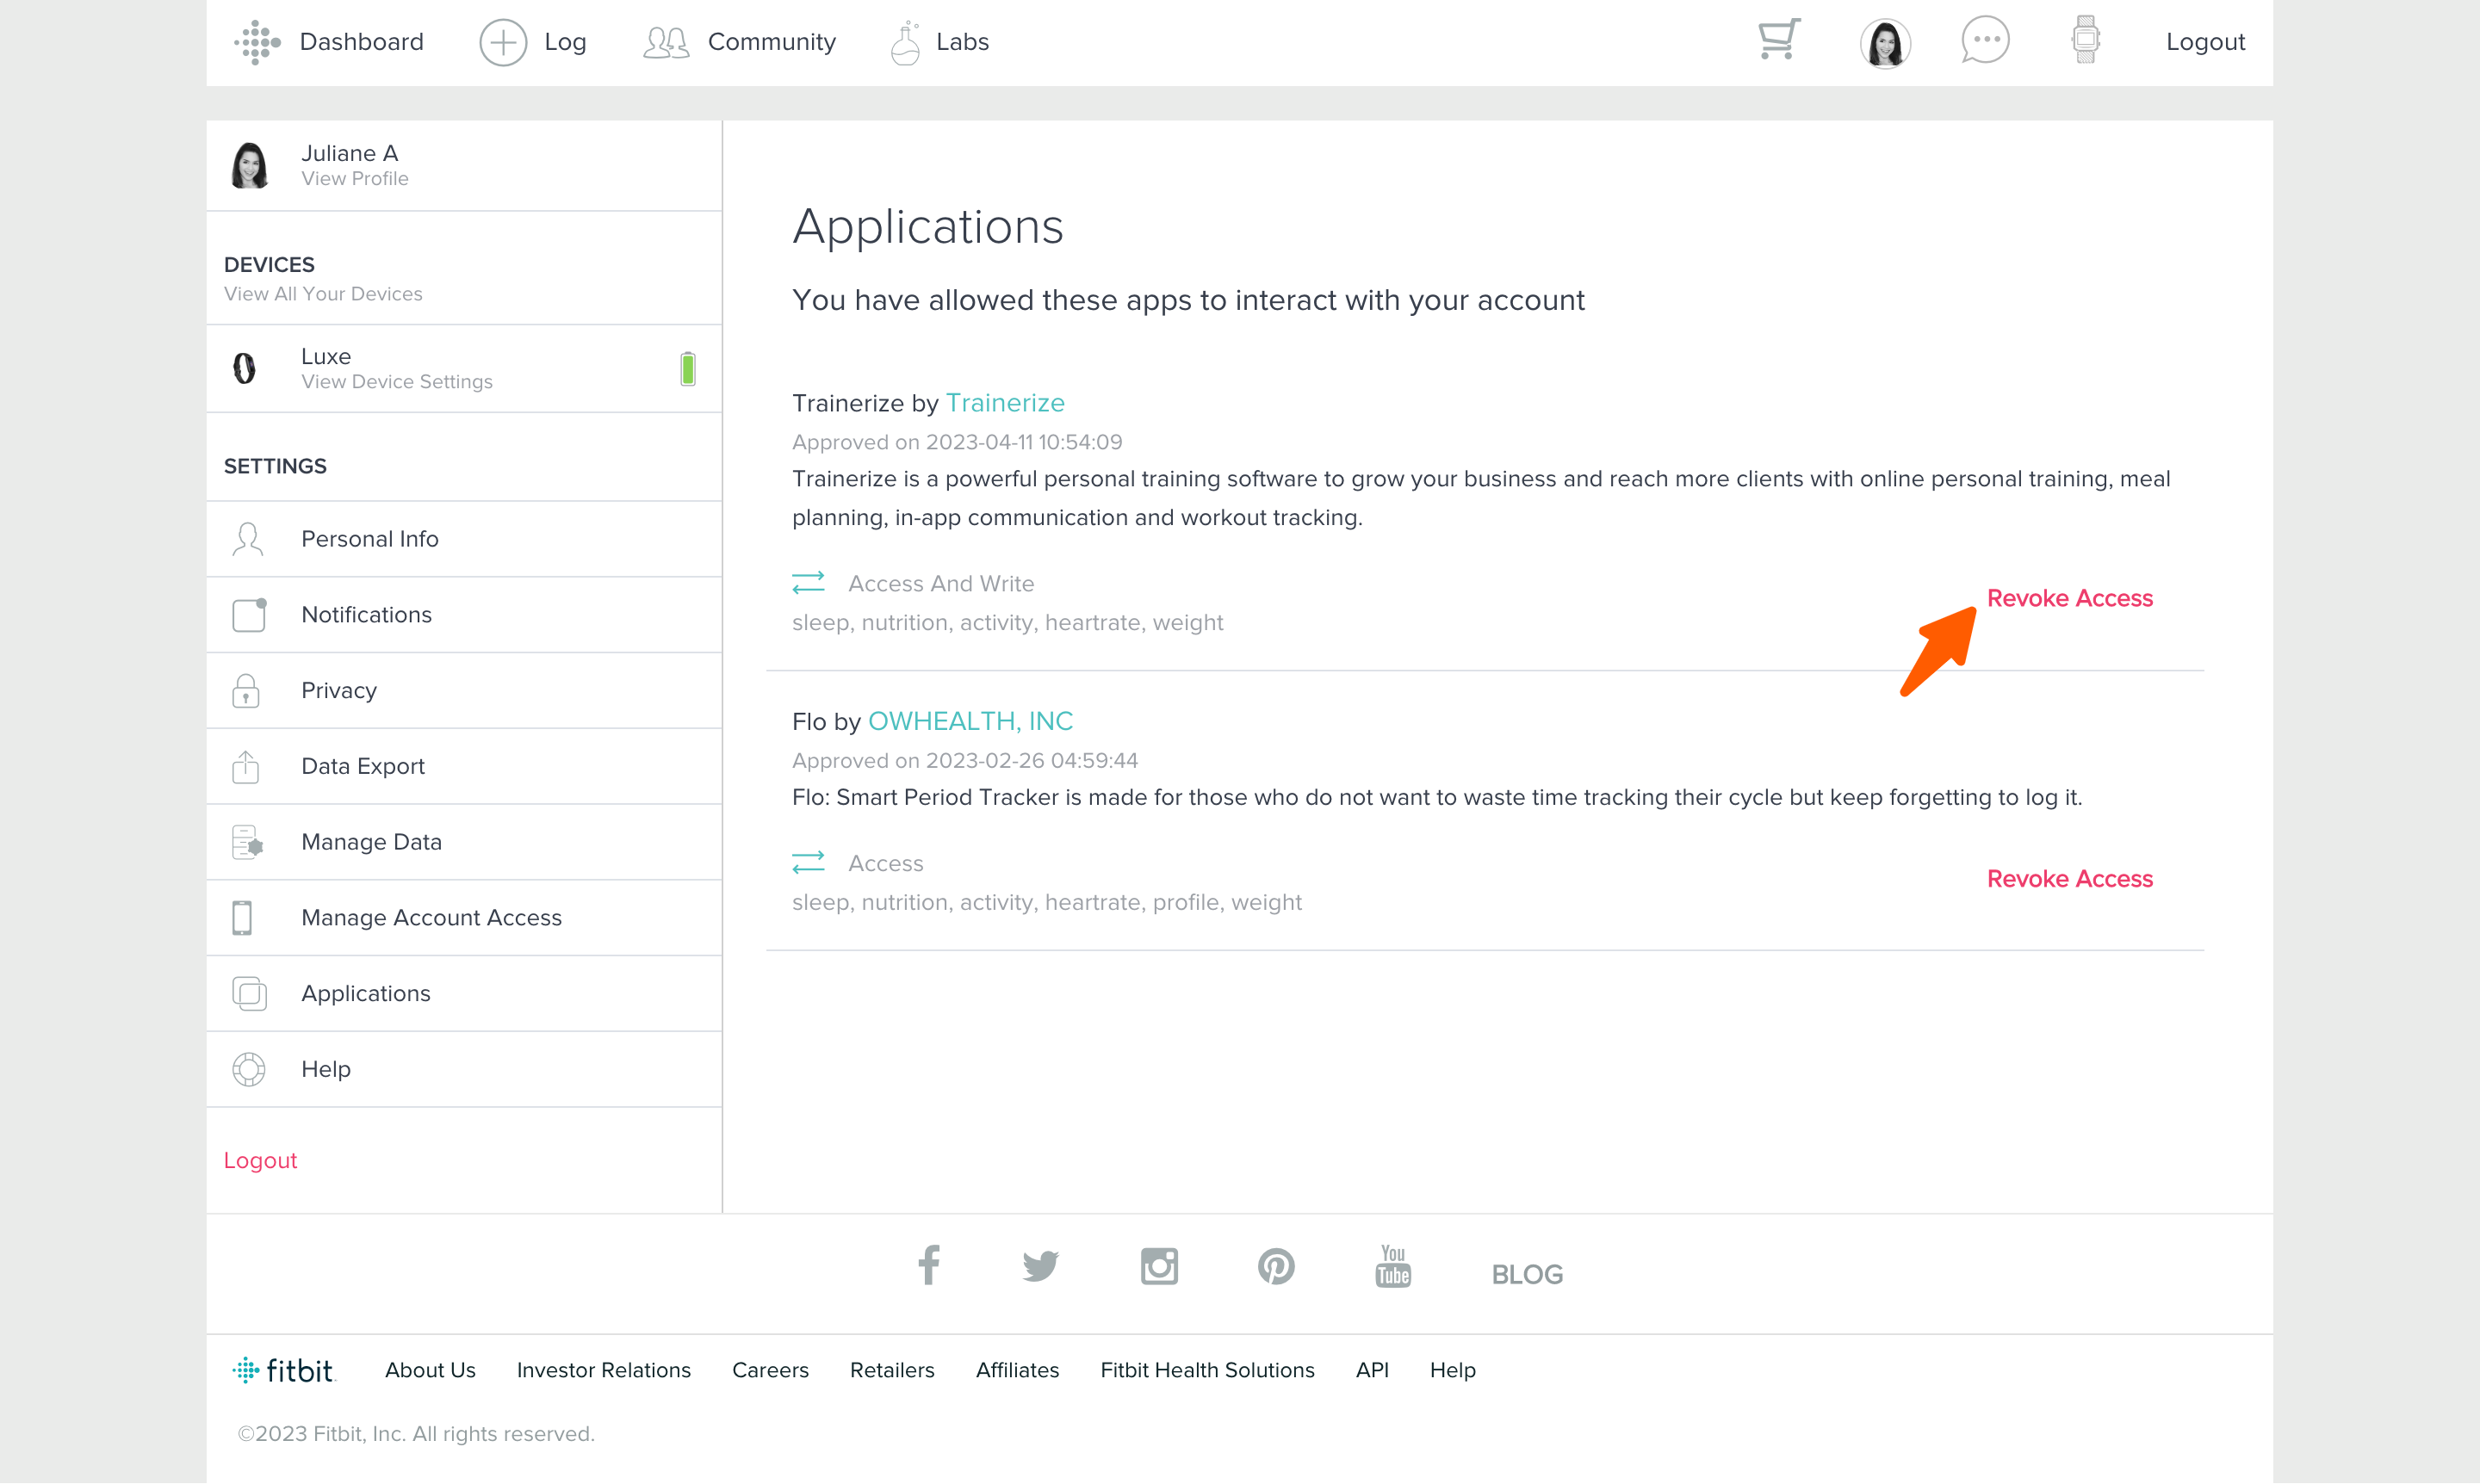Click Logout in the top navigation

(x=2205, y=42)
